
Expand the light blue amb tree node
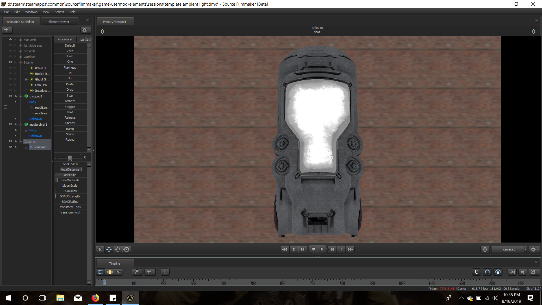pos(20,45)
